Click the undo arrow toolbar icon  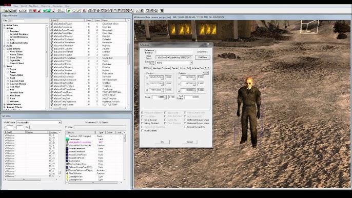(21, 11)
